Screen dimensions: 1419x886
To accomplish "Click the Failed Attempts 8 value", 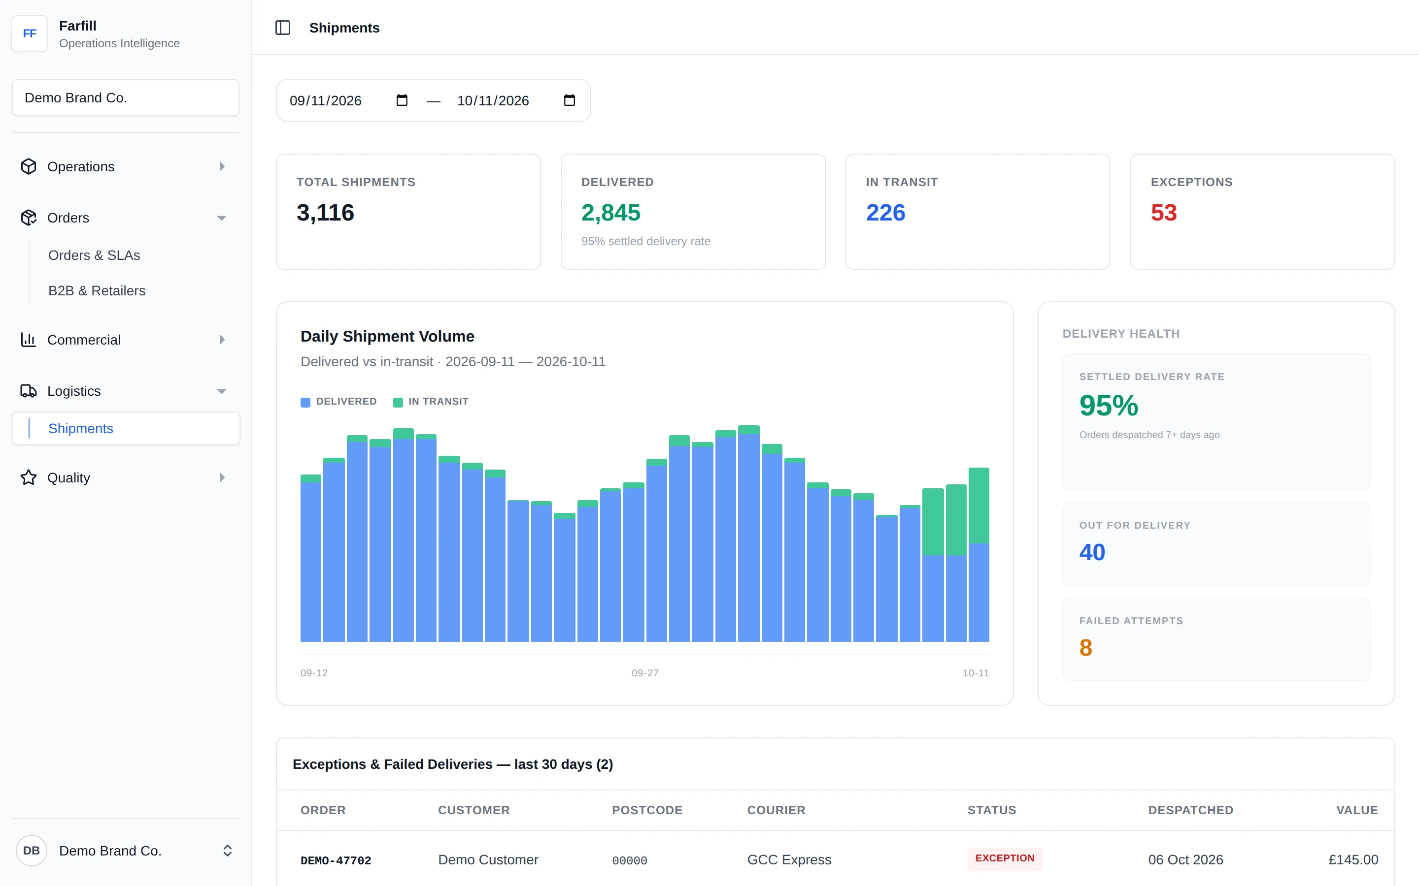I will pyautogui.click(x=1086, y=647).
